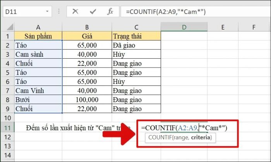This screenshot has height=162, width=271.
Task: Select column D header
Action: tap(184, 27)
